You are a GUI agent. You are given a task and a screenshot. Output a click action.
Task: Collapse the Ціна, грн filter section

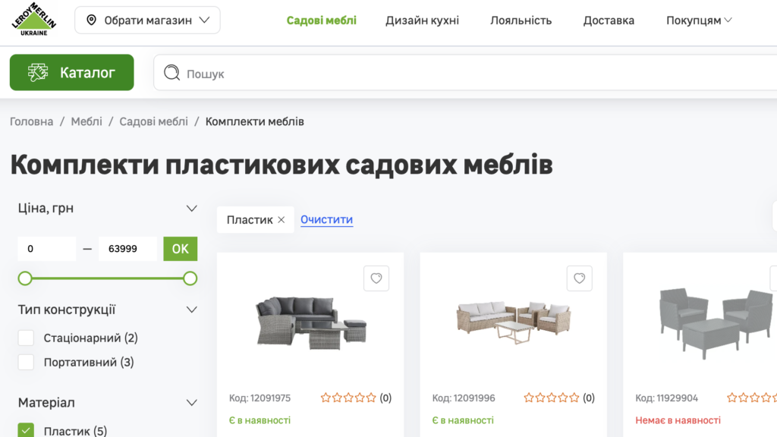pyautogui.click(x=190, y=207)
